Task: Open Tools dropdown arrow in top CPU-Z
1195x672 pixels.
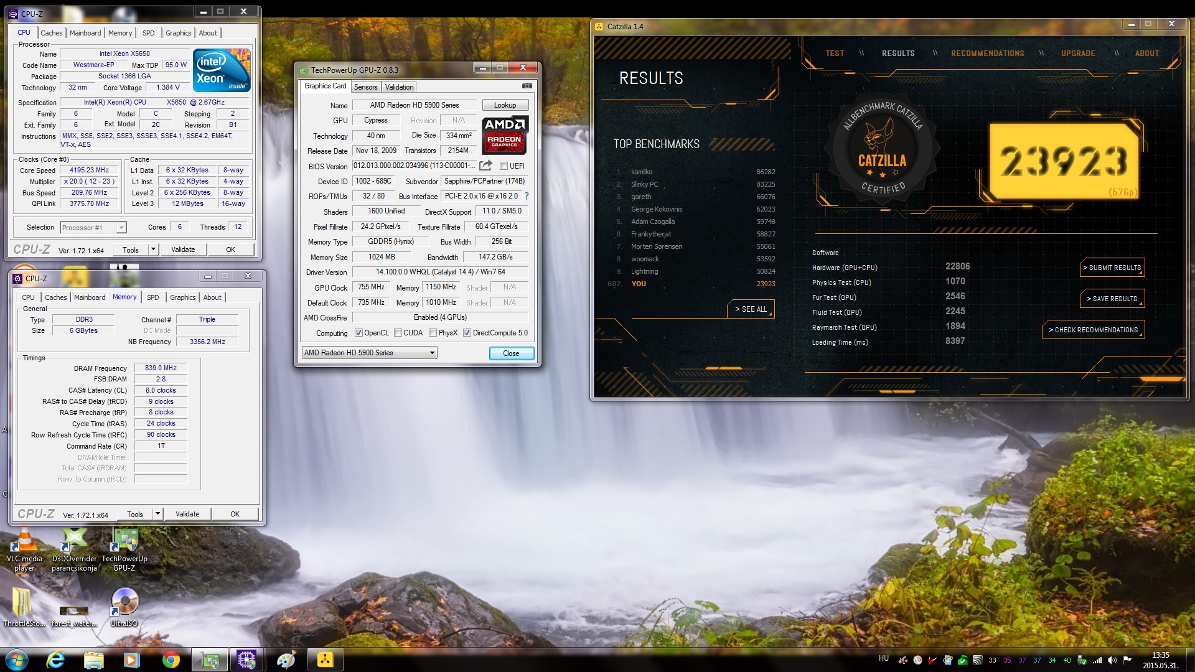Action: (x=153, y=250)
